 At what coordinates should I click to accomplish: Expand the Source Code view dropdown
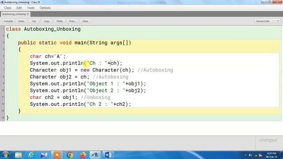(267, 21)
